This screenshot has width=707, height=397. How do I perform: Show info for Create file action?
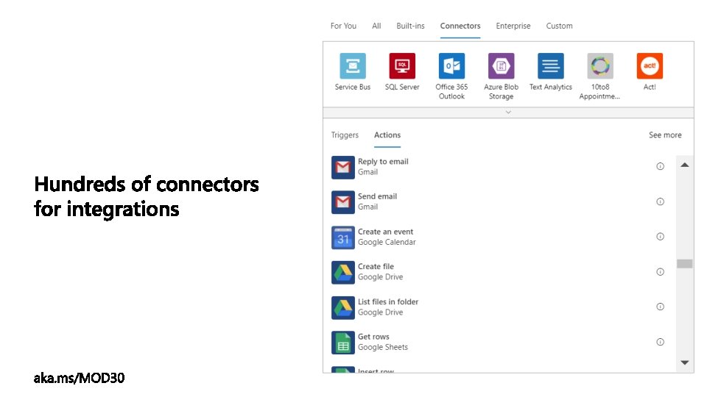660,272
